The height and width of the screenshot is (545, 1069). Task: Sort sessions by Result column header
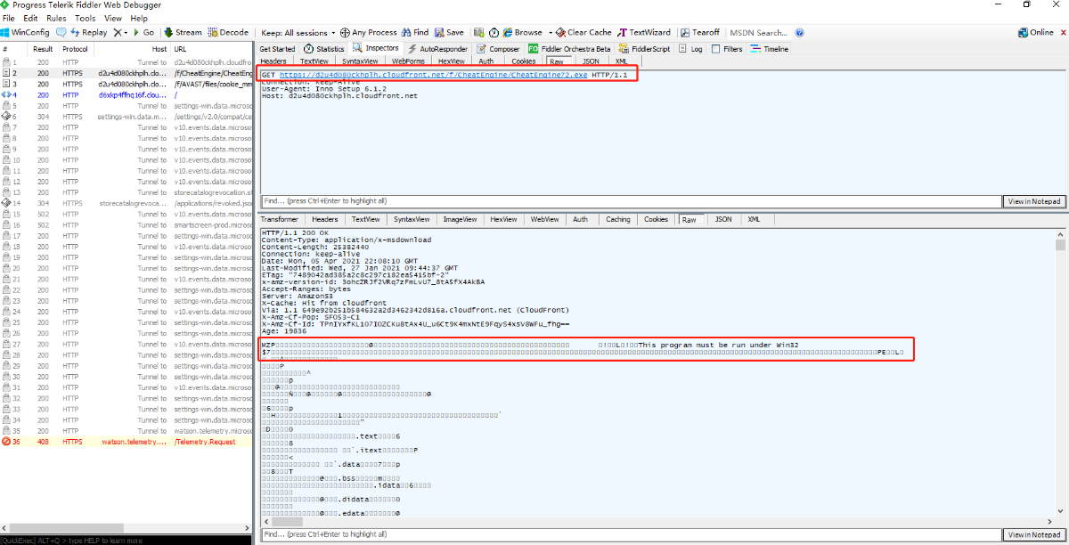[x=43, y=49]
